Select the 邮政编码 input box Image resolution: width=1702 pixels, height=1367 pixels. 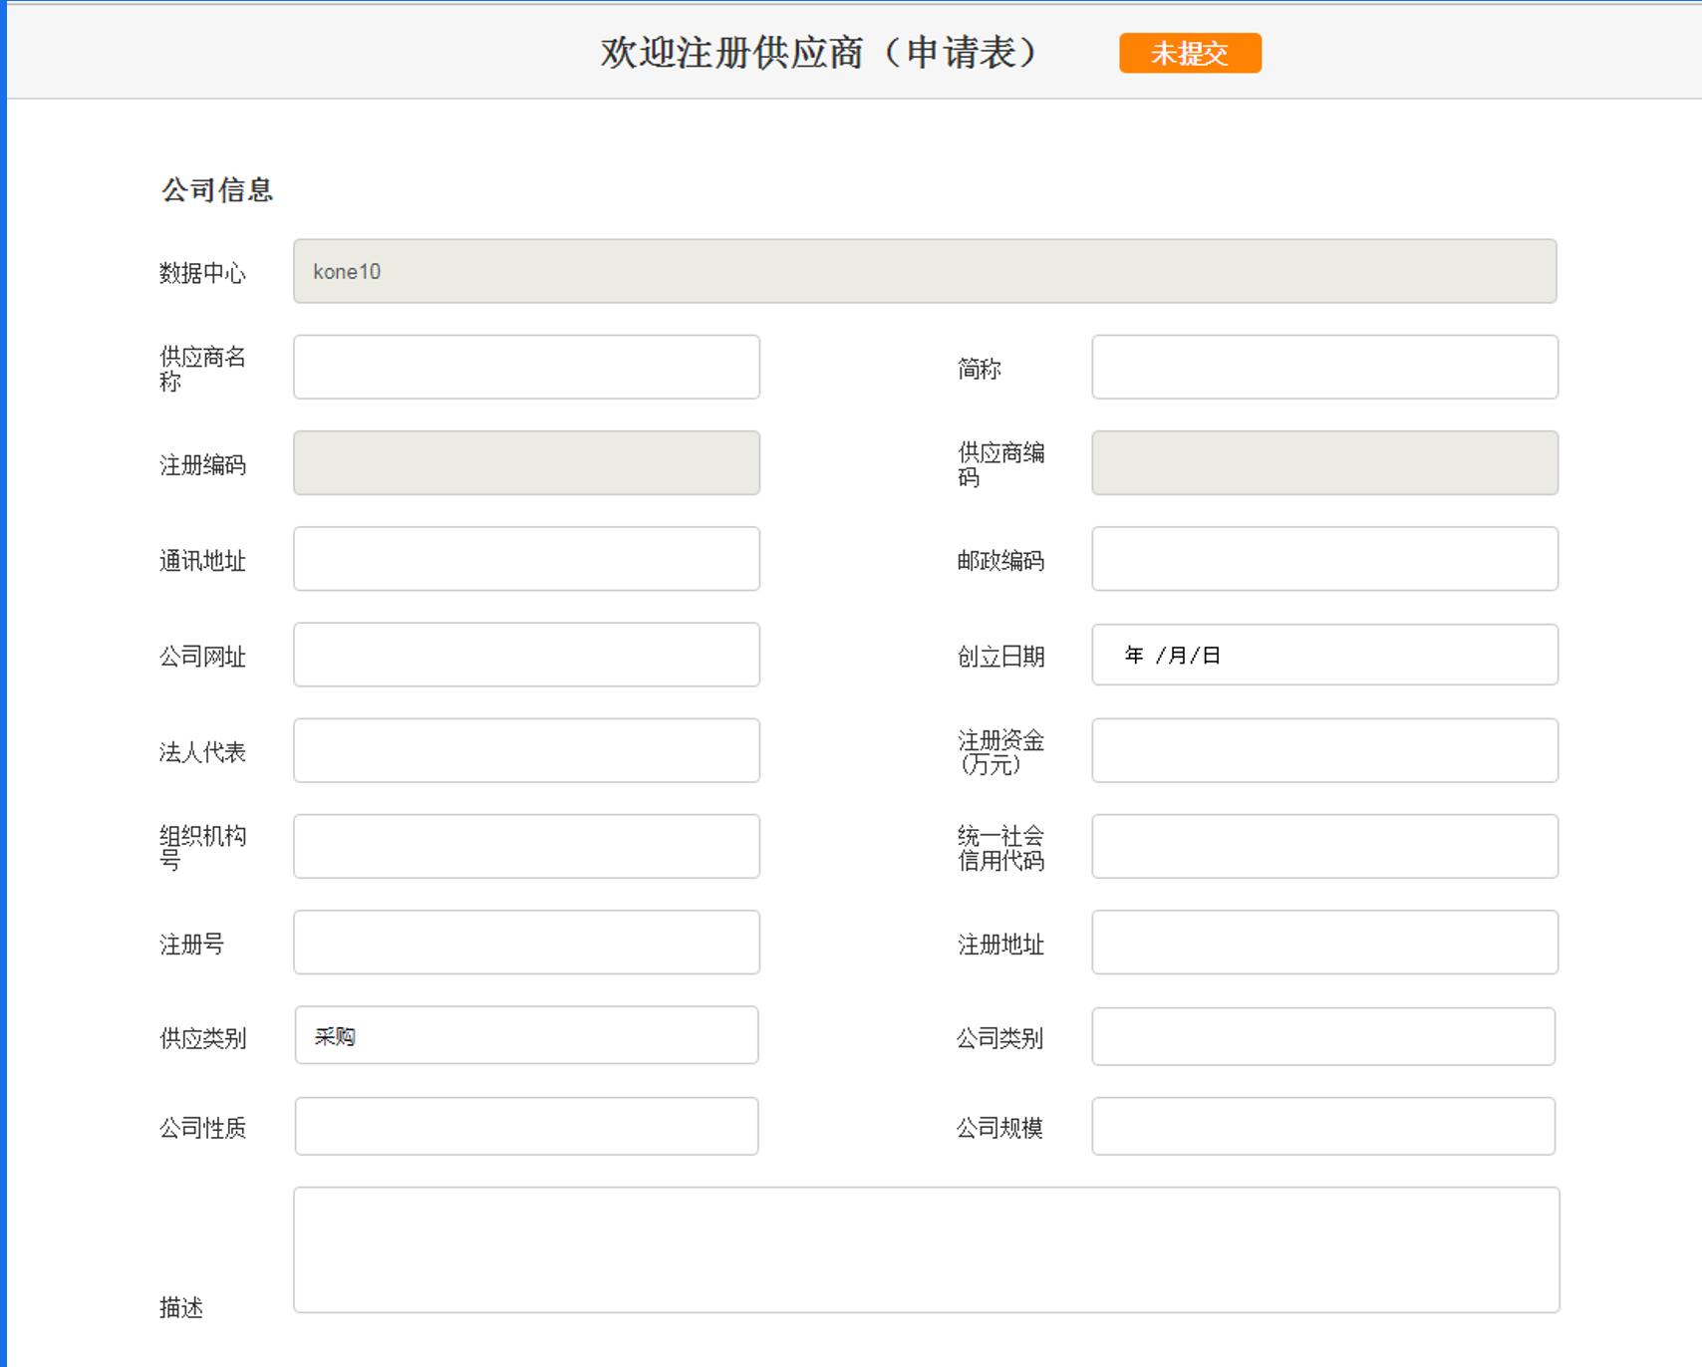(x=1324, y=559)
